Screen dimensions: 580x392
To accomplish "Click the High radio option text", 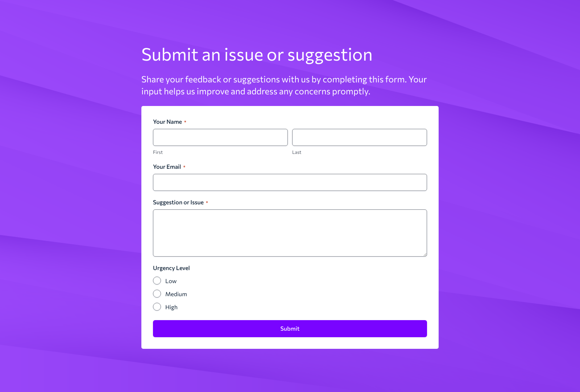I will pyautogui.click(x=171, y=307).
